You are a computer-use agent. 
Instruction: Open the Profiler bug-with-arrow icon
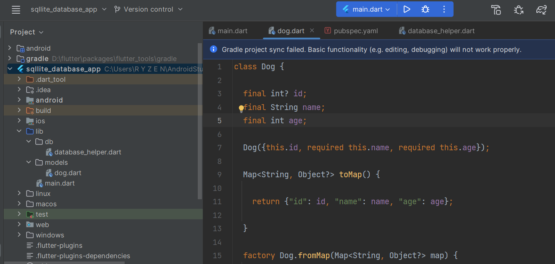(x=518, y=9)
